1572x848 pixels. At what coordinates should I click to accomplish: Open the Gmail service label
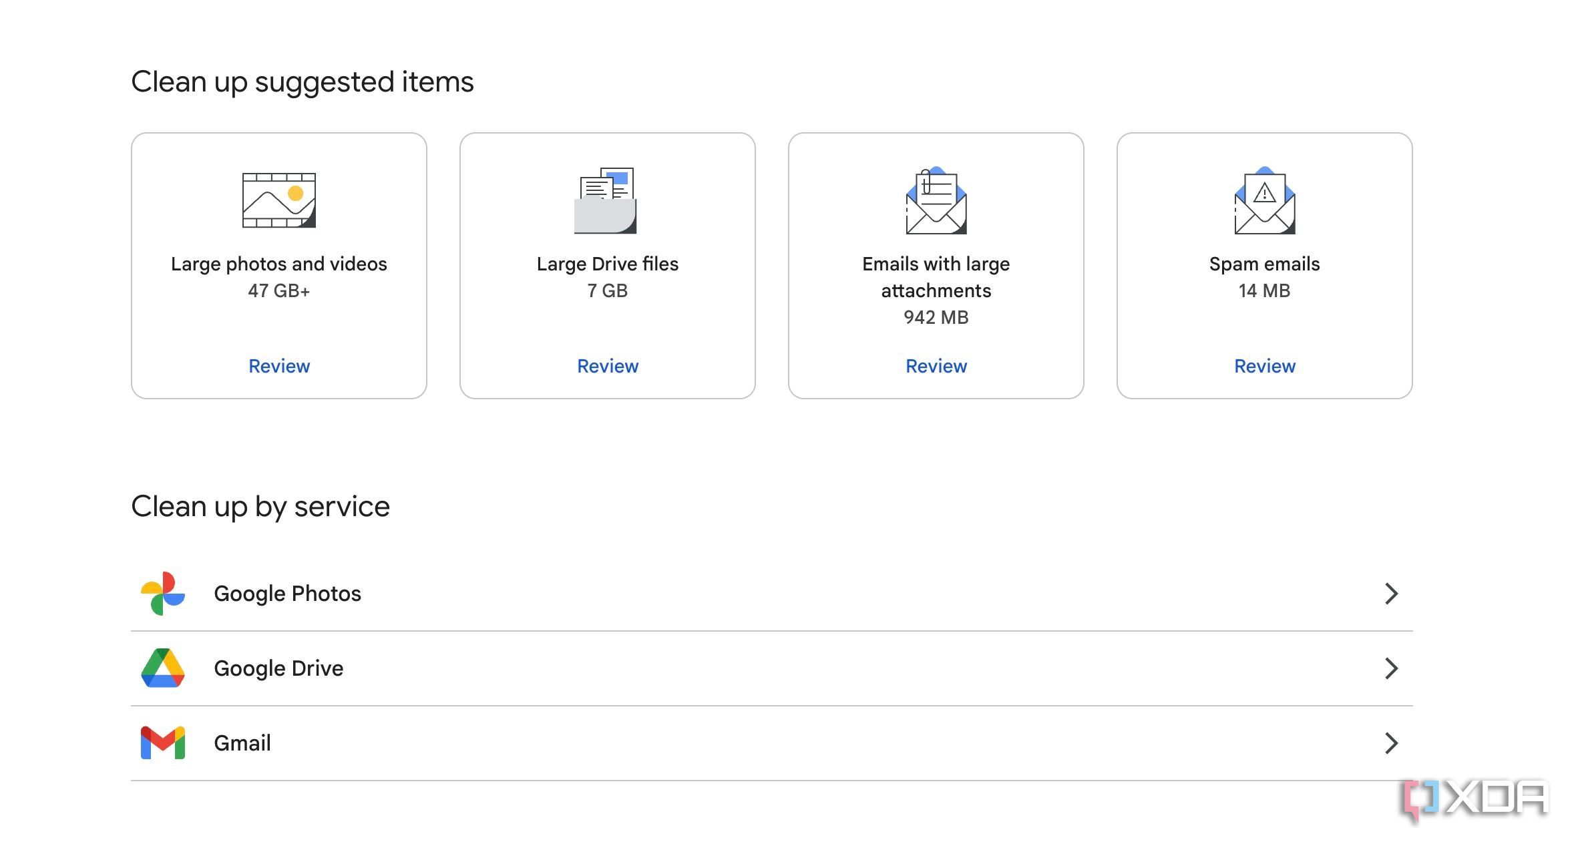[242, 743]
